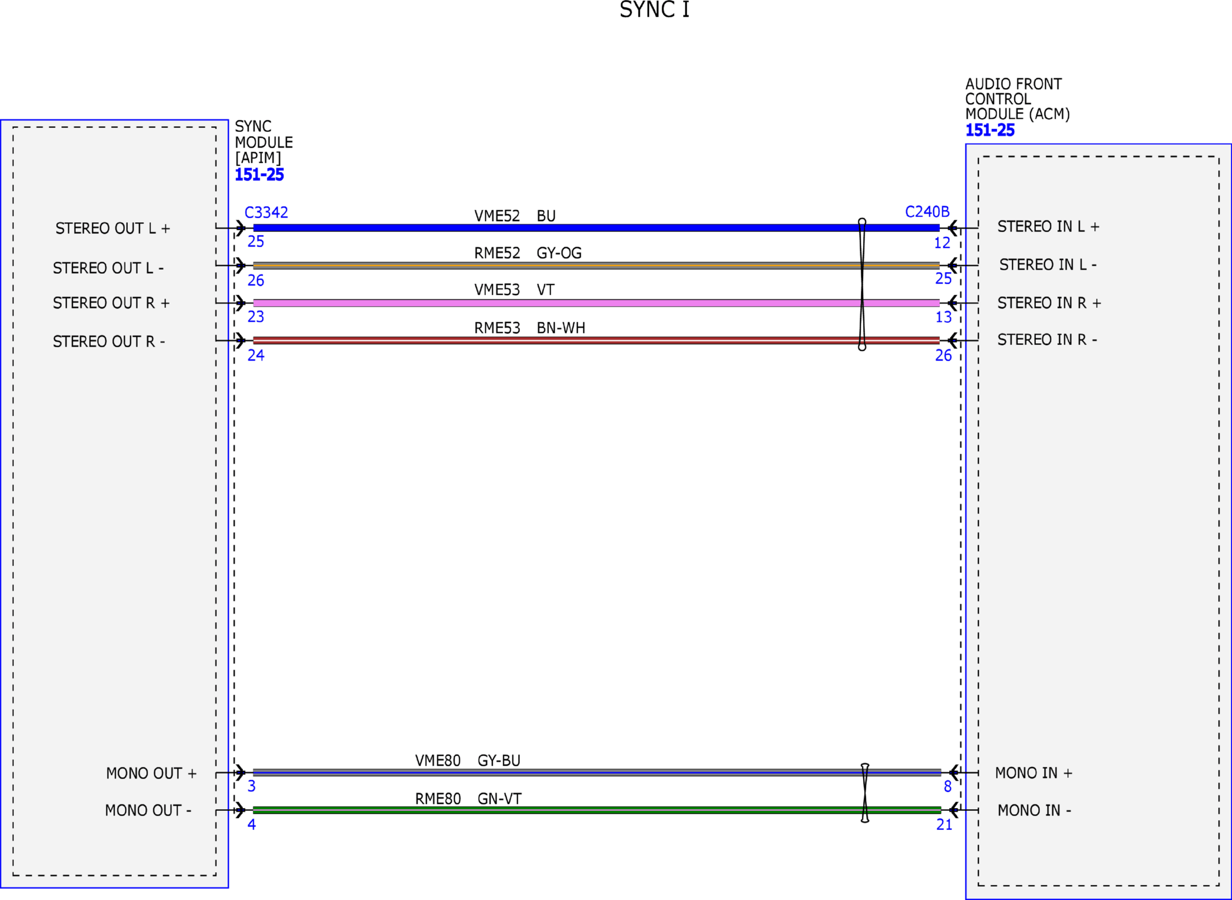Click the RME52 GY-OG wire
The image size is (1232, 900).
[x=596, y=266]
